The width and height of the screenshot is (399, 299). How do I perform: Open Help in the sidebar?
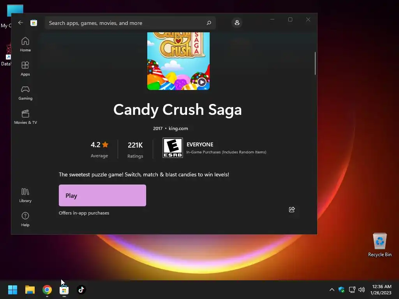tap(25, 220)
